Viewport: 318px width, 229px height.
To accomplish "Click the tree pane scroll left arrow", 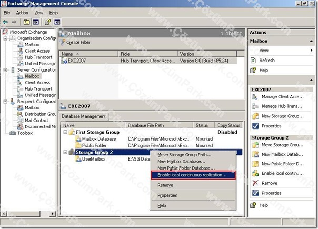I will tap(4, 214).
